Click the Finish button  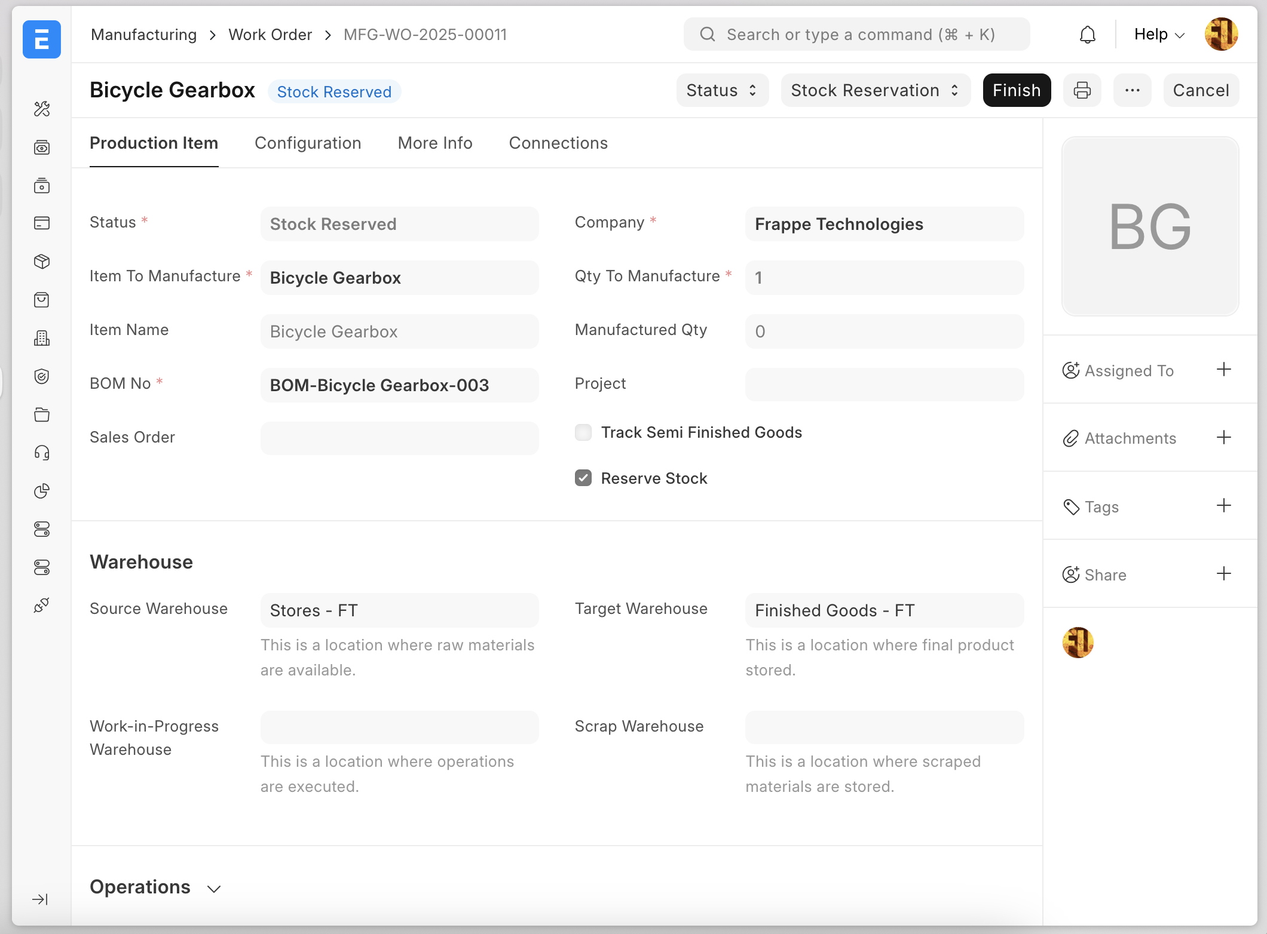[x=1016, y=90]
